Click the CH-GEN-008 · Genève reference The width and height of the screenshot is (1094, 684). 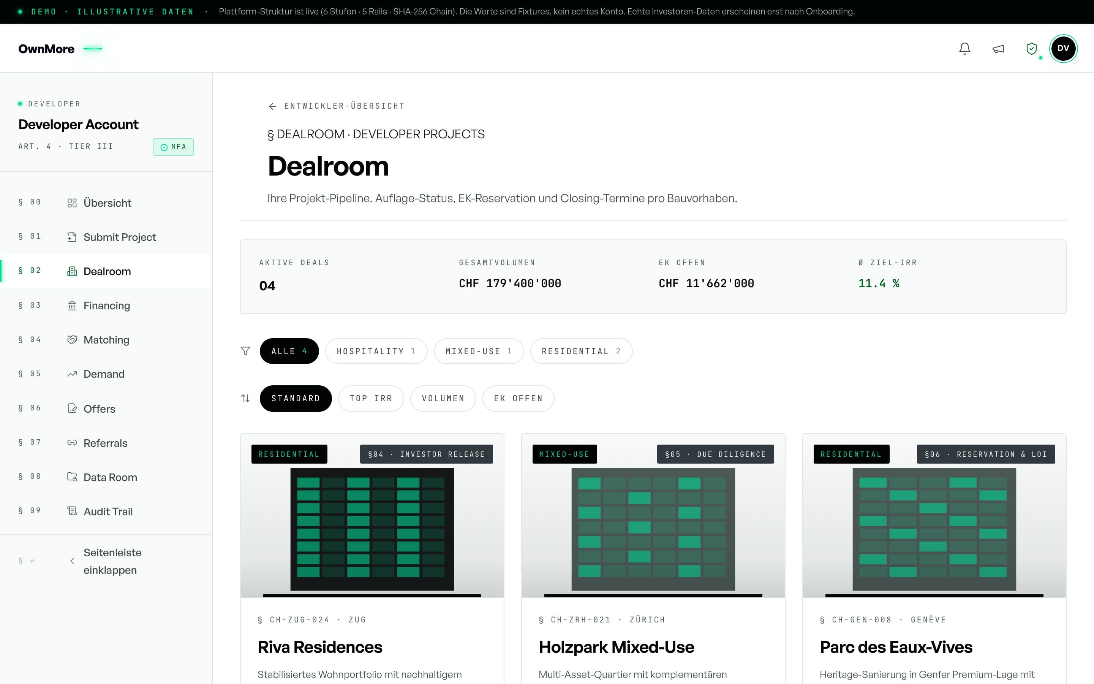(x=883, y=620)
